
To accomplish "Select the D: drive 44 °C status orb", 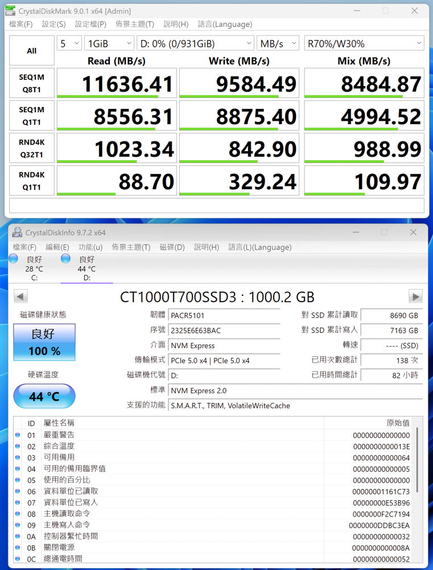I will click(65, 259).
